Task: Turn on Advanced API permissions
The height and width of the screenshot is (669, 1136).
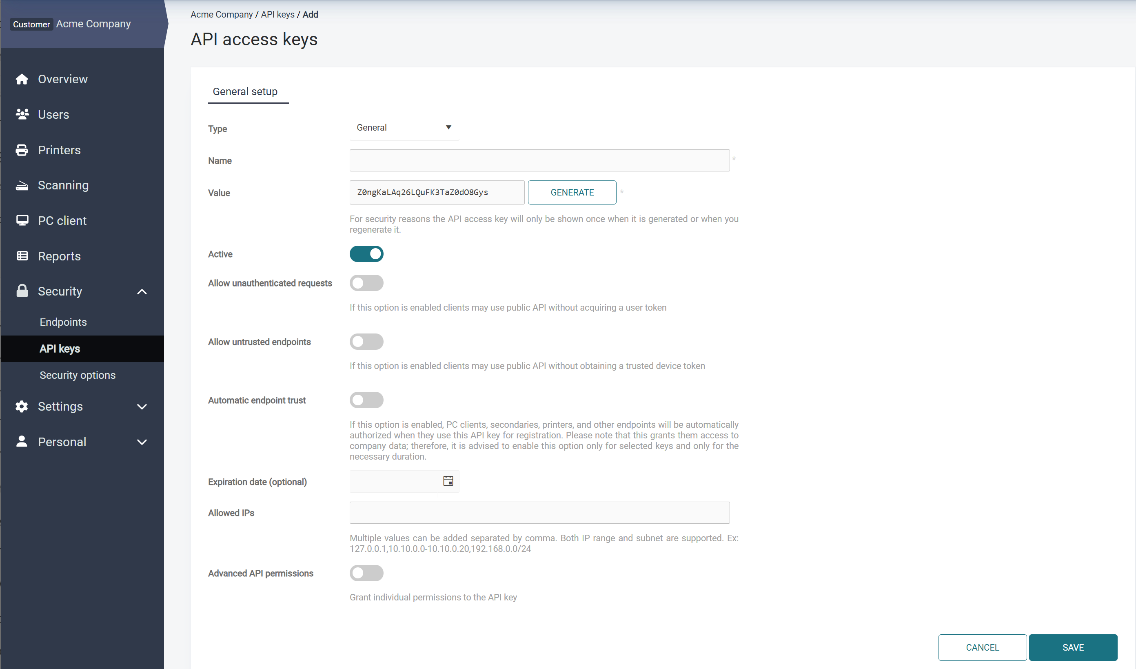Action: (x=366, y=573)
